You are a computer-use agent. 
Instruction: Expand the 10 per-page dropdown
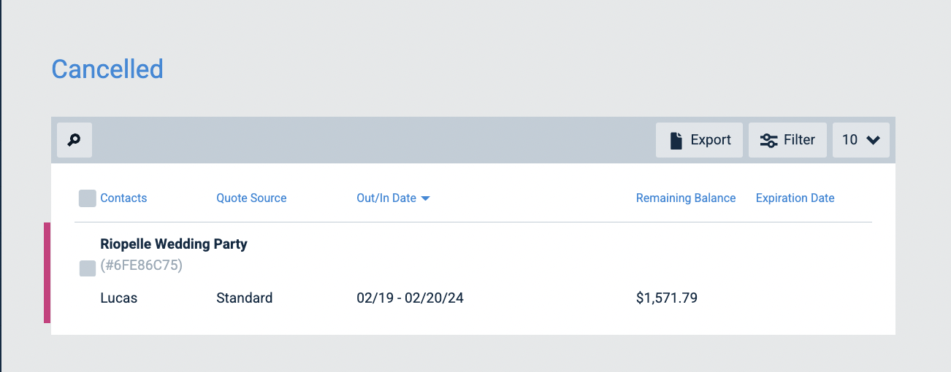click(x=861, y=140)
